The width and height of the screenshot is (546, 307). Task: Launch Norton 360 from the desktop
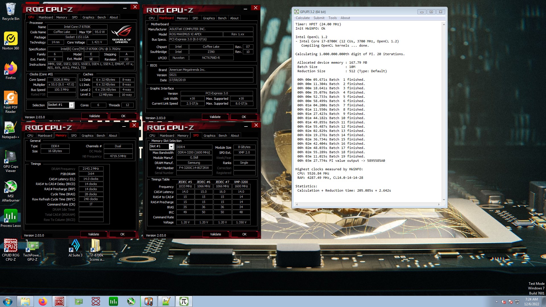click(x=11, y=41)
